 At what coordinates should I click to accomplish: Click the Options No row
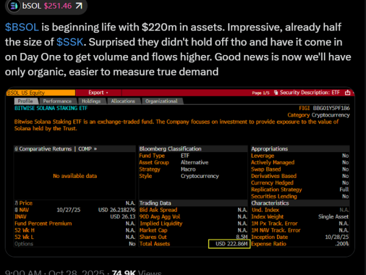tap(74, 244)
